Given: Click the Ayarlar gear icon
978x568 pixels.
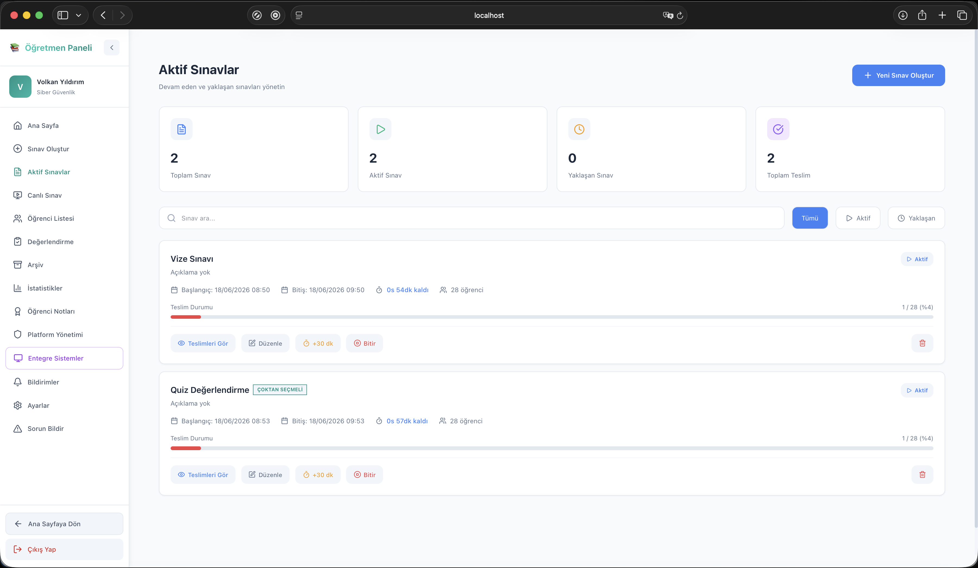Looking at the screenshot, I should click(17, 405).
